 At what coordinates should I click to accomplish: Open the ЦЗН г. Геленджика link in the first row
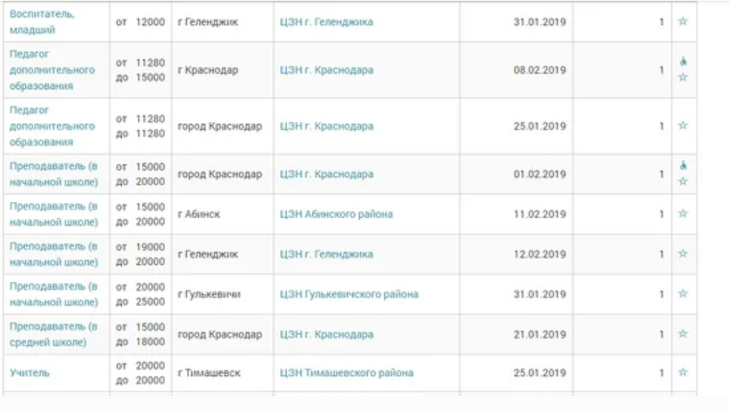(x=326, y=22)
